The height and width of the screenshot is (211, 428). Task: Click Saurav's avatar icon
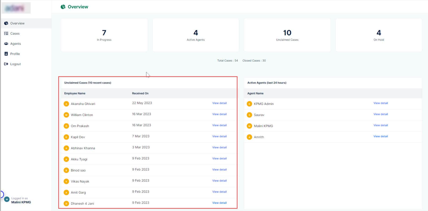(x=249, y=115)
